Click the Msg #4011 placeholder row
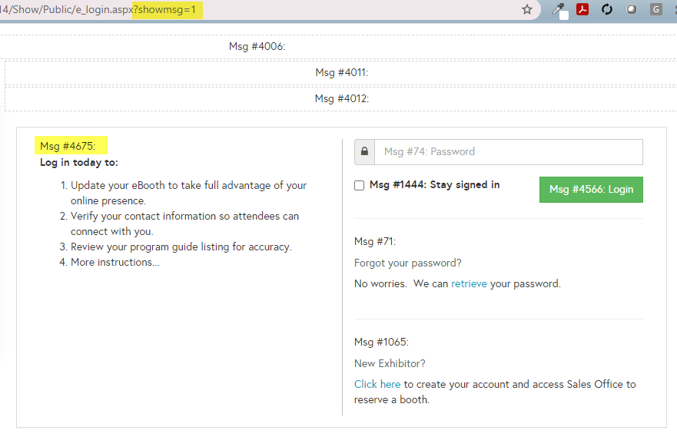Screen dimensions: 677x437 342,73
